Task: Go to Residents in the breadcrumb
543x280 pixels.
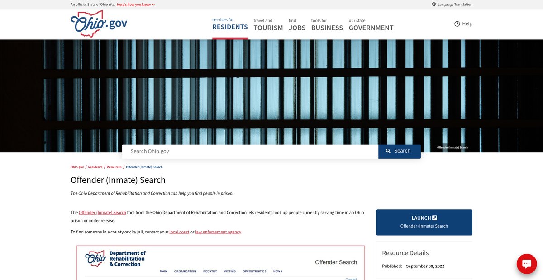Action: 95,167
